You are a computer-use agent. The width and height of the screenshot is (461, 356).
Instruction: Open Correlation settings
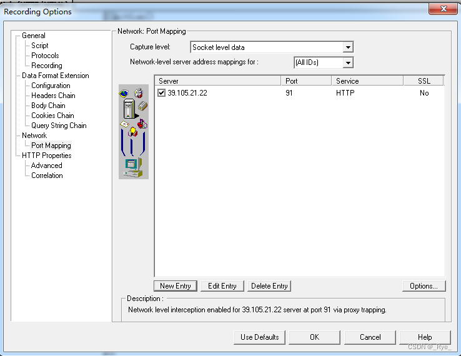47,176
